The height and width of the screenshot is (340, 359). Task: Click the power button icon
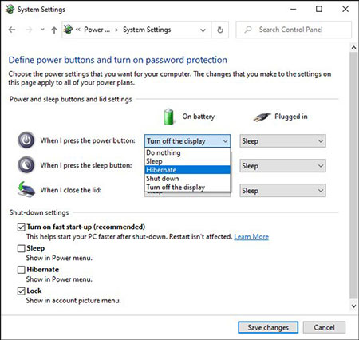click(x=26, y=140)
